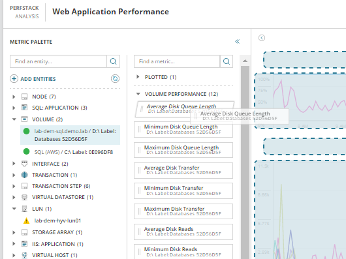
Task: Click warning icon beside lab-dem-hyv-lun01
Action: pos(26,221)
